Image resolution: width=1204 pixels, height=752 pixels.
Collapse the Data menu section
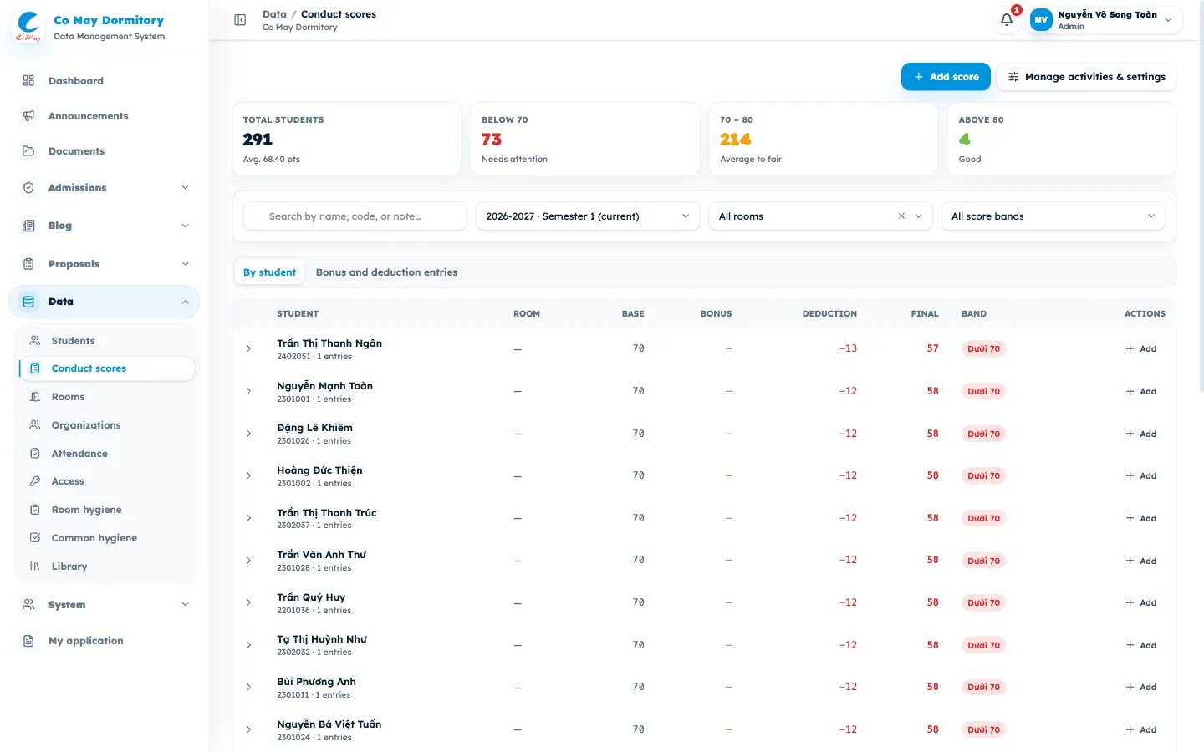105,302
